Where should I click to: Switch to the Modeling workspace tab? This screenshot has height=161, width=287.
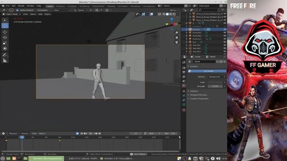pos(61,6)
